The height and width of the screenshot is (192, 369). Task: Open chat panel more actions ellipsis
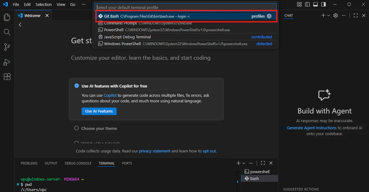344,15
